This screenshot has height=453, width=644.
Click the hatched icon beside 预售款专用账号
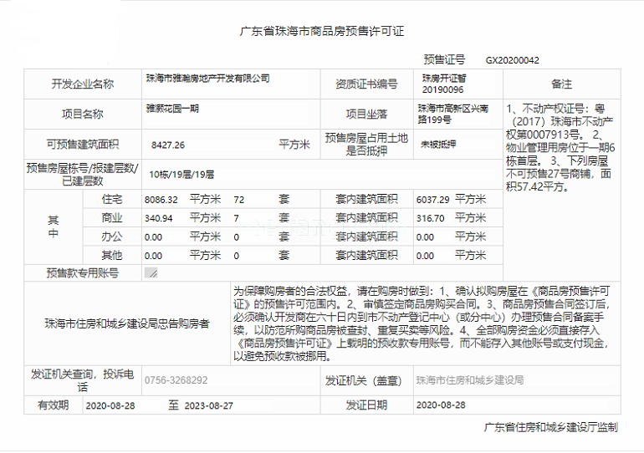(x=151, y=273)
